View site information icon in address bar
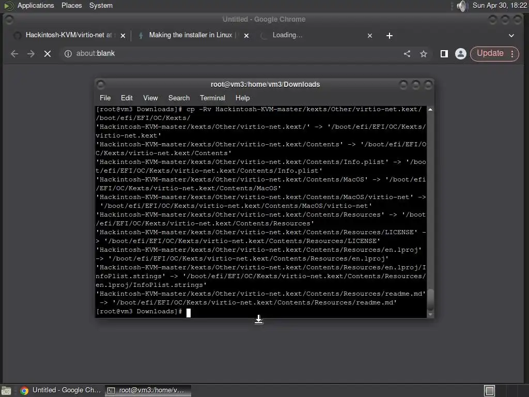The image size is (529, 397). pos(68,54)
